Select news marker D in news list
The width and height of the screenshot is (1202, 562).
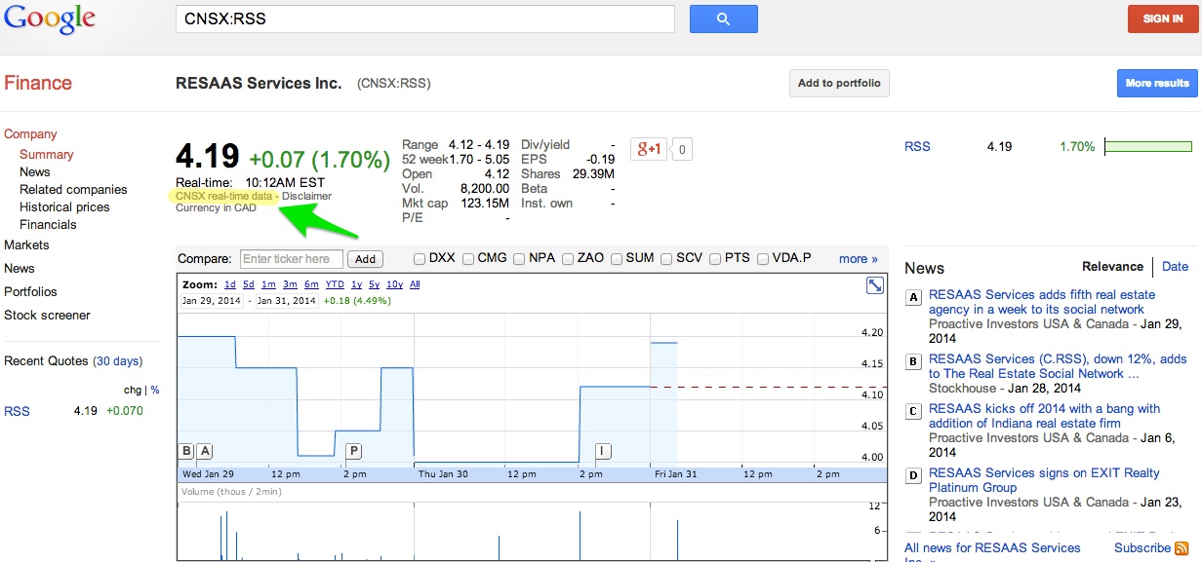tap(914, 475)
